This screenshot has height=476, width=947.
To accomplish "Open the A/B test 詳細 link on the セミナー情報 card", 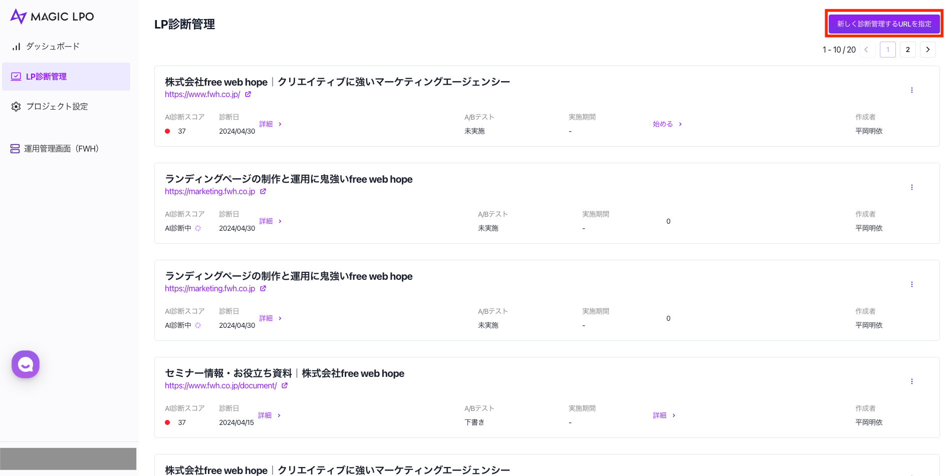I will click(664, 415).
